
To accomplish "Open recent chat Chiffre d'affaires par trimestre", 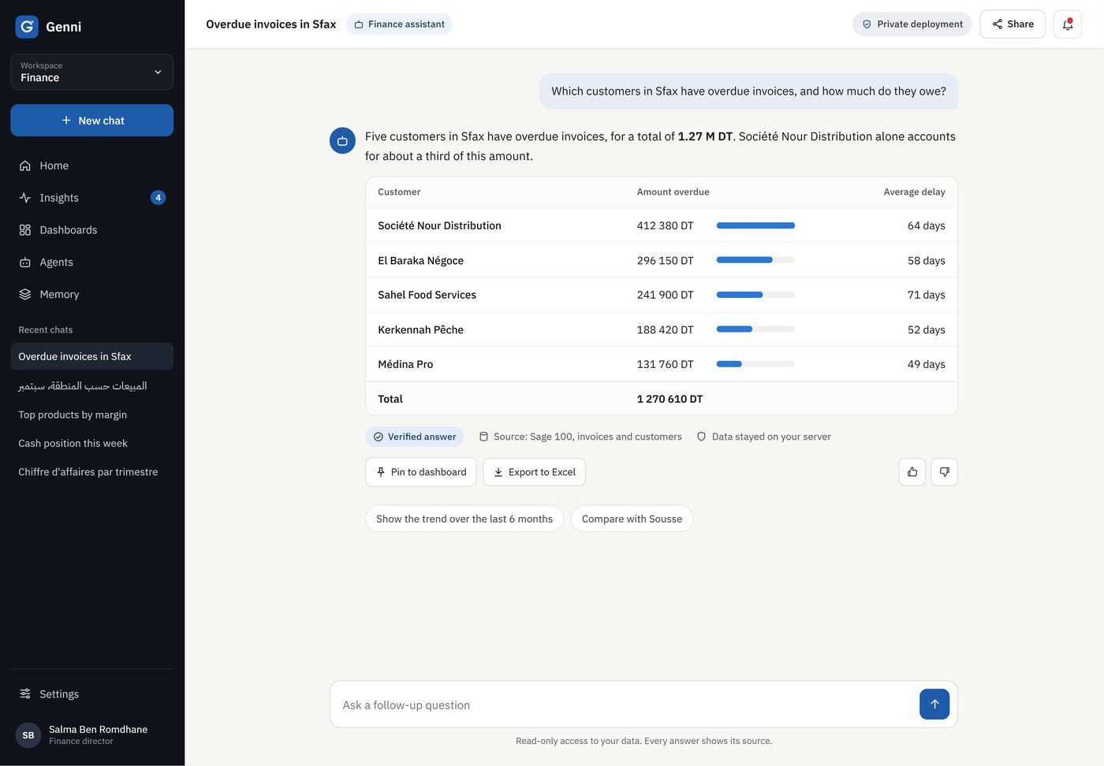I will [91, 472].
